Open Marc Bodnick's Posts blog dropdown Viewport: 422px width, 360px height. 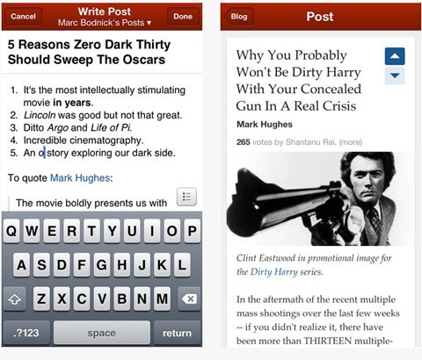pyautogui.click(x=105, y=23)
